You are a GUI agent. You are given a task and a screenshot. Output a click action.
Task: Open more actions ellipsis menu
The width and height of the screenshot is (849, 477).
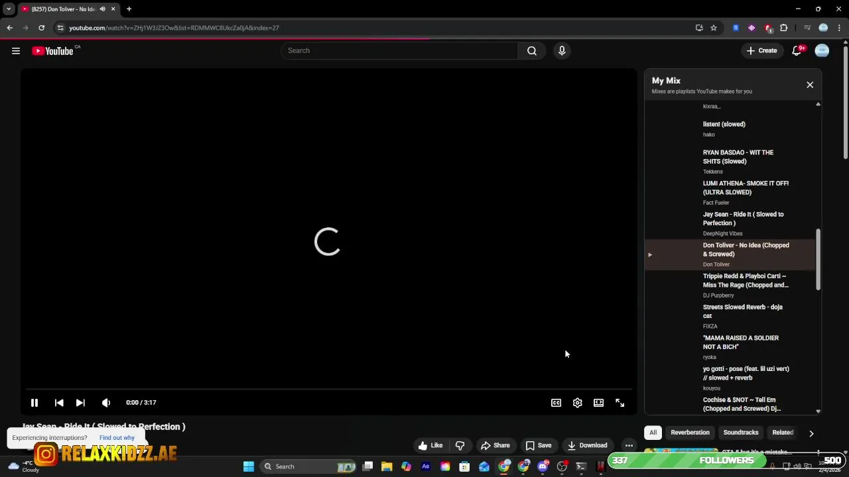(629, 445)
